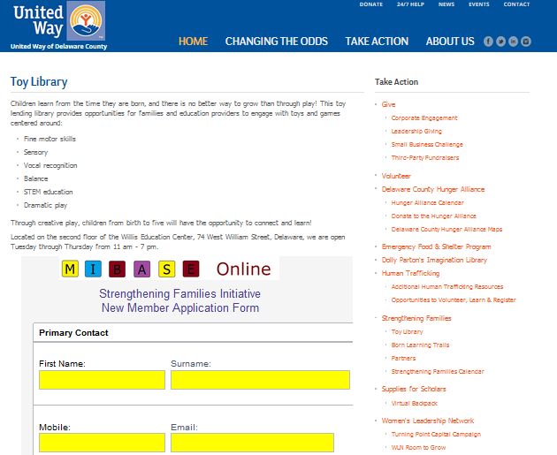Open the ABOUT US menu
This screenshot has height=455, width=557.
point(450,42)
